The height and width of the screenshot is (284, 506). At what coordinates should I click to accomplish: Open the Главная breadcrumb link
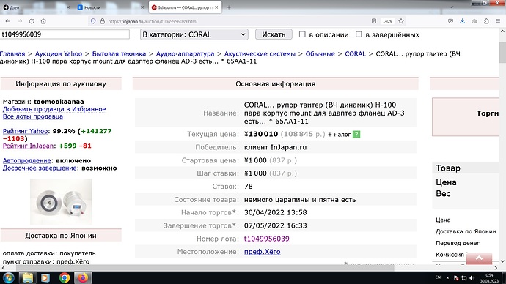[x=12, y=53]
